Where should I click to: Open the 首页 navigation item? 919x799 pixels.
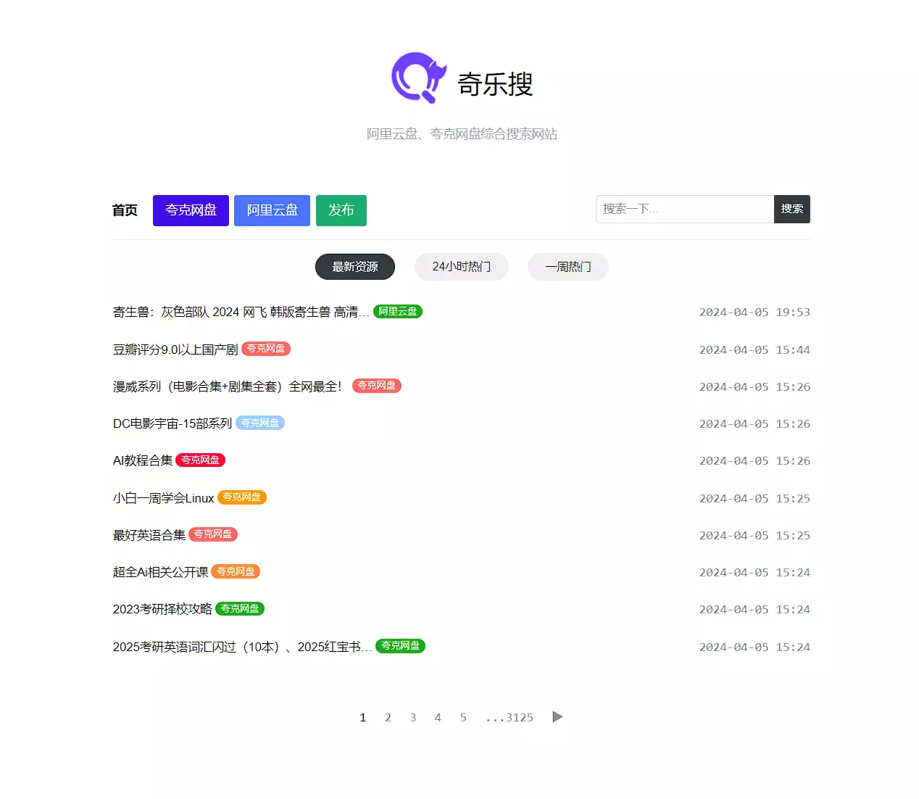[x=125, y=210]
